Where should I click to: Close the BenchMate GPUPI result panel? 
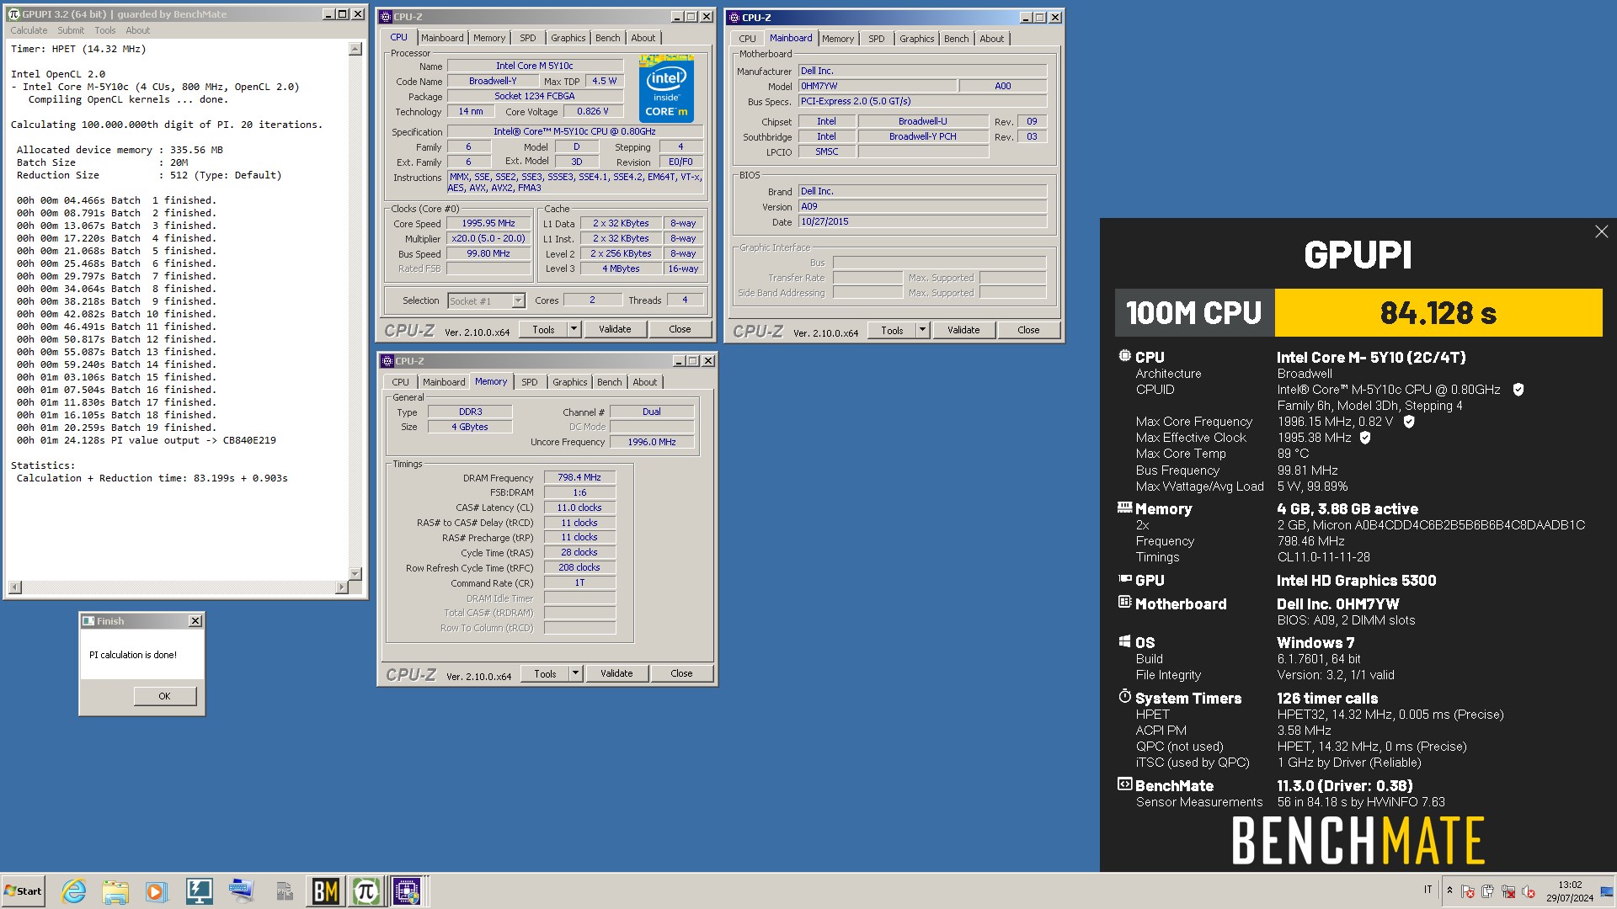[1601, 231]
